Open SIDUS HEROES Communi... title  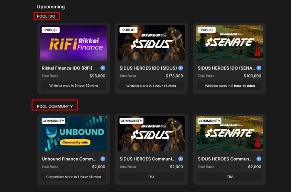(x=147, y=159)
